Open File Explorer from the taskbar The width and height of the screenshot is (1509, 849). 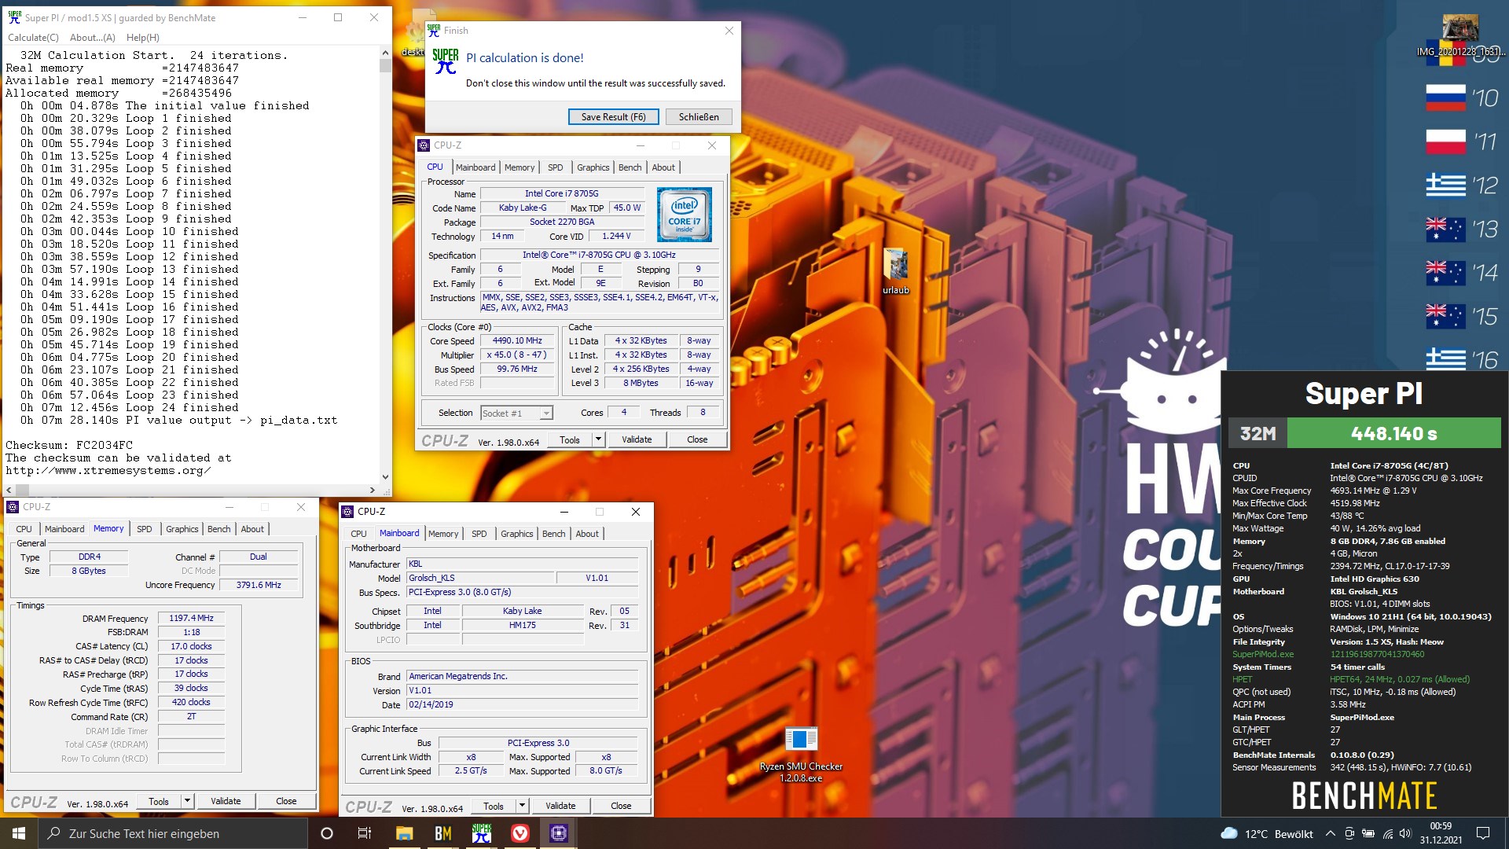(404, 833)
